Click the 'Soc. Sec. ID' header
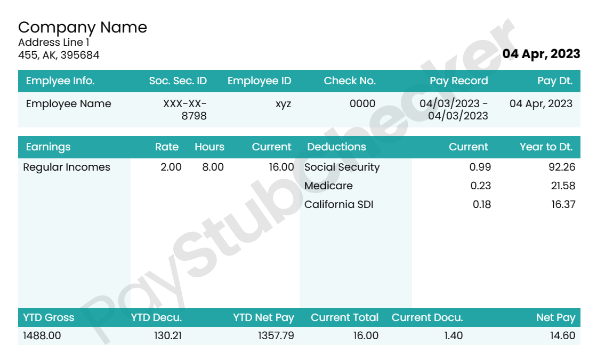This screenshot has height=361, width=597. click(x=178, y=81)
